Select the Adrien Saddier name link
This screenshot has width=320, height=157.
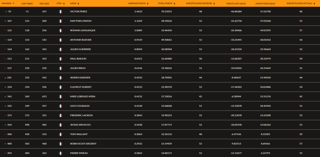point(80,78)
